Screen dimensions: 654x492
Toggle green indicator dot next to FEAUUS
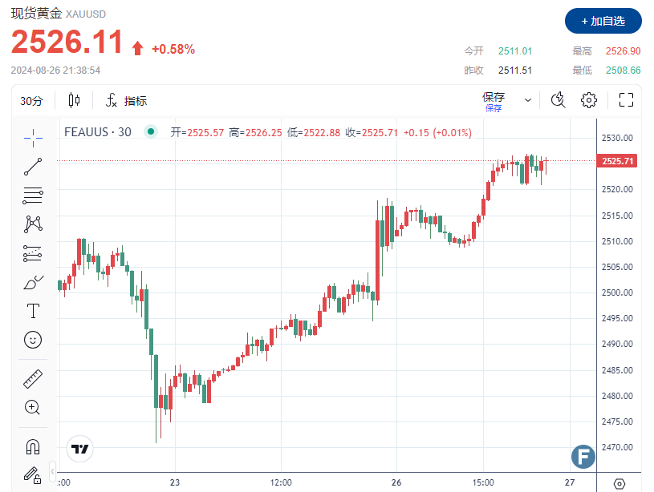tap(150, 132)
